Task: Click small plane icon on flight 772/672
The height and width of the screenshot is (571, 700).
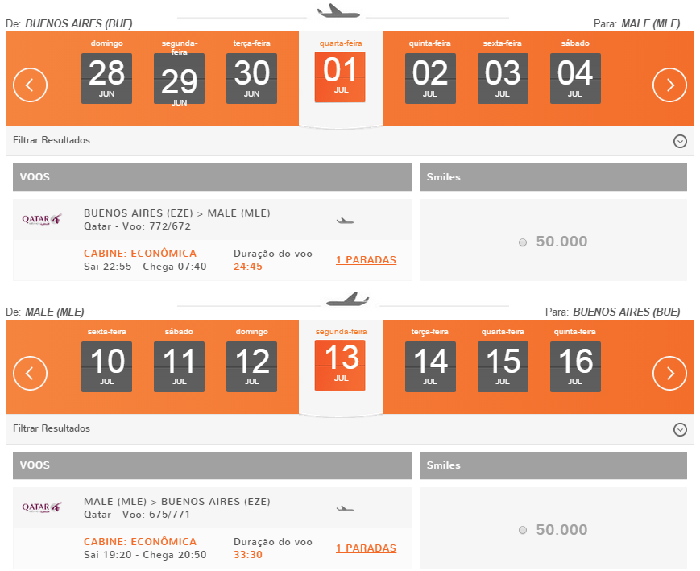Action: pyautogui.click(x=345, y=220)
